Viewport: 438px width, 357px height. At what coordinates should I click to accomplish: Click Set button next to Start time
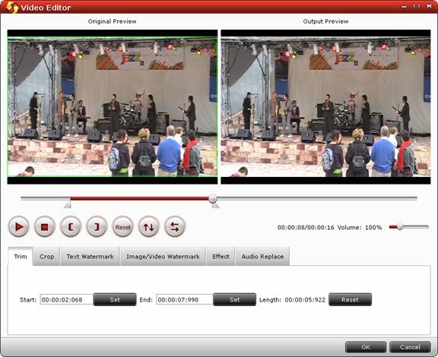(x=115, y=299)
